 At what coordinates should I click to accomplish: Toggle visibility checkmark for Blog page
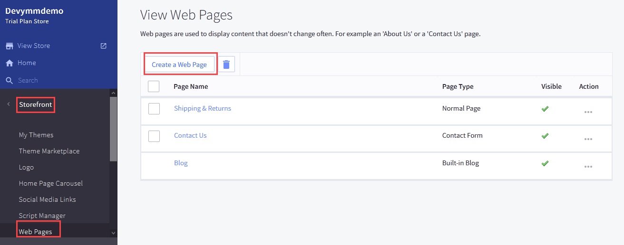[545, 163]
